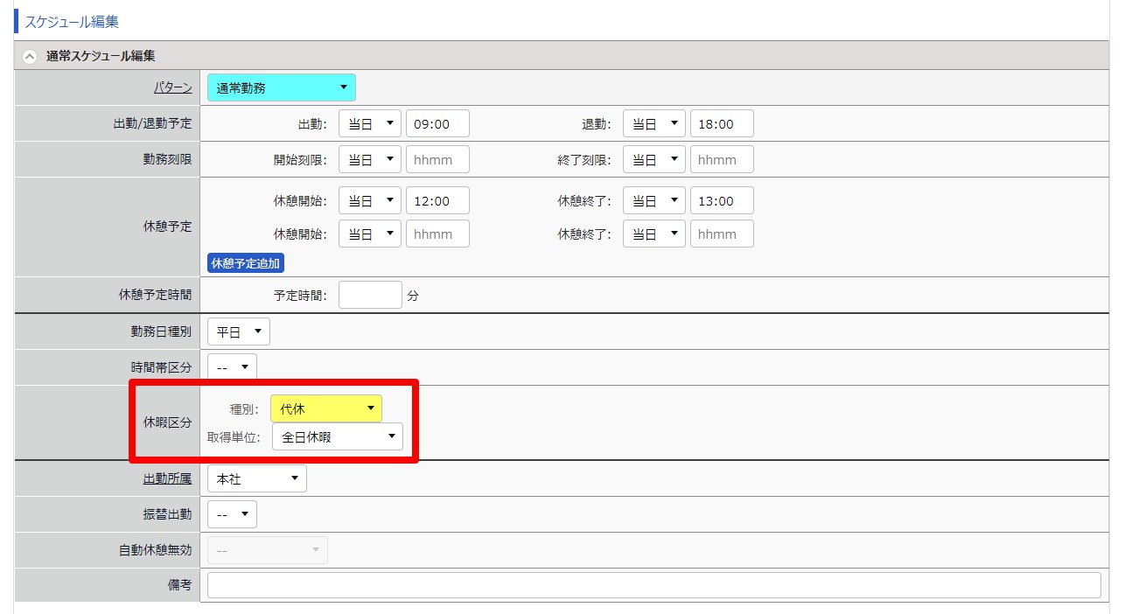This screenshot has height=614, width=1125.
Task: Click the 休暇区分 row label
Action: [167, 422]
